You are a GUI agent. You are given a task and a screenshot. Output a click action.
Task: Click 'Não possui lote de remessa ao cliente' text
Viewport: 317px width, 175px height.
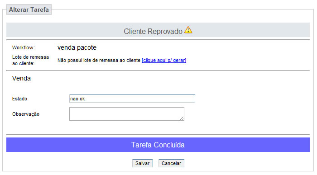(x=99, y=60)
